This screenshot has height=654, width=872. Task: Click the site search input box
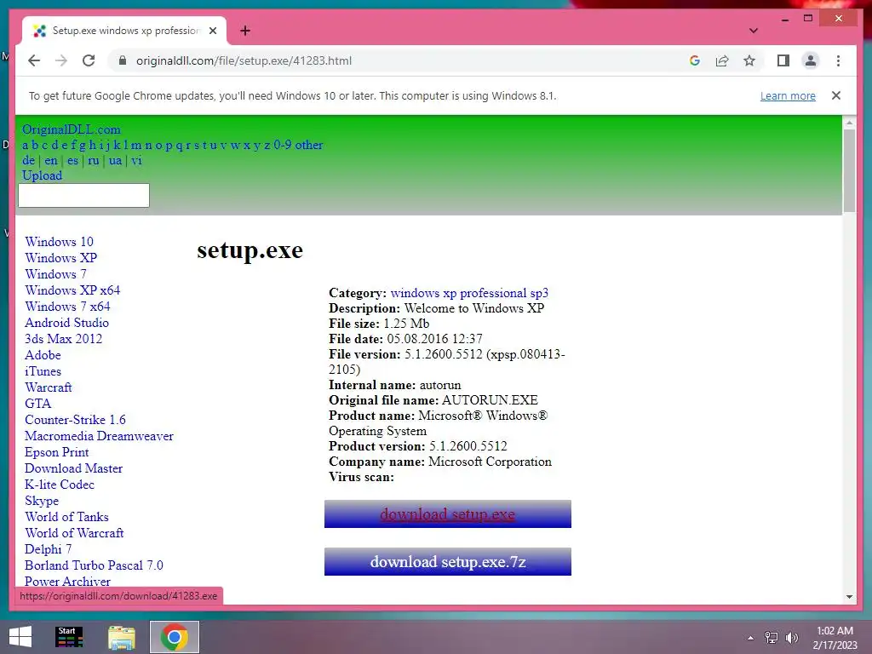pos(84,195)
